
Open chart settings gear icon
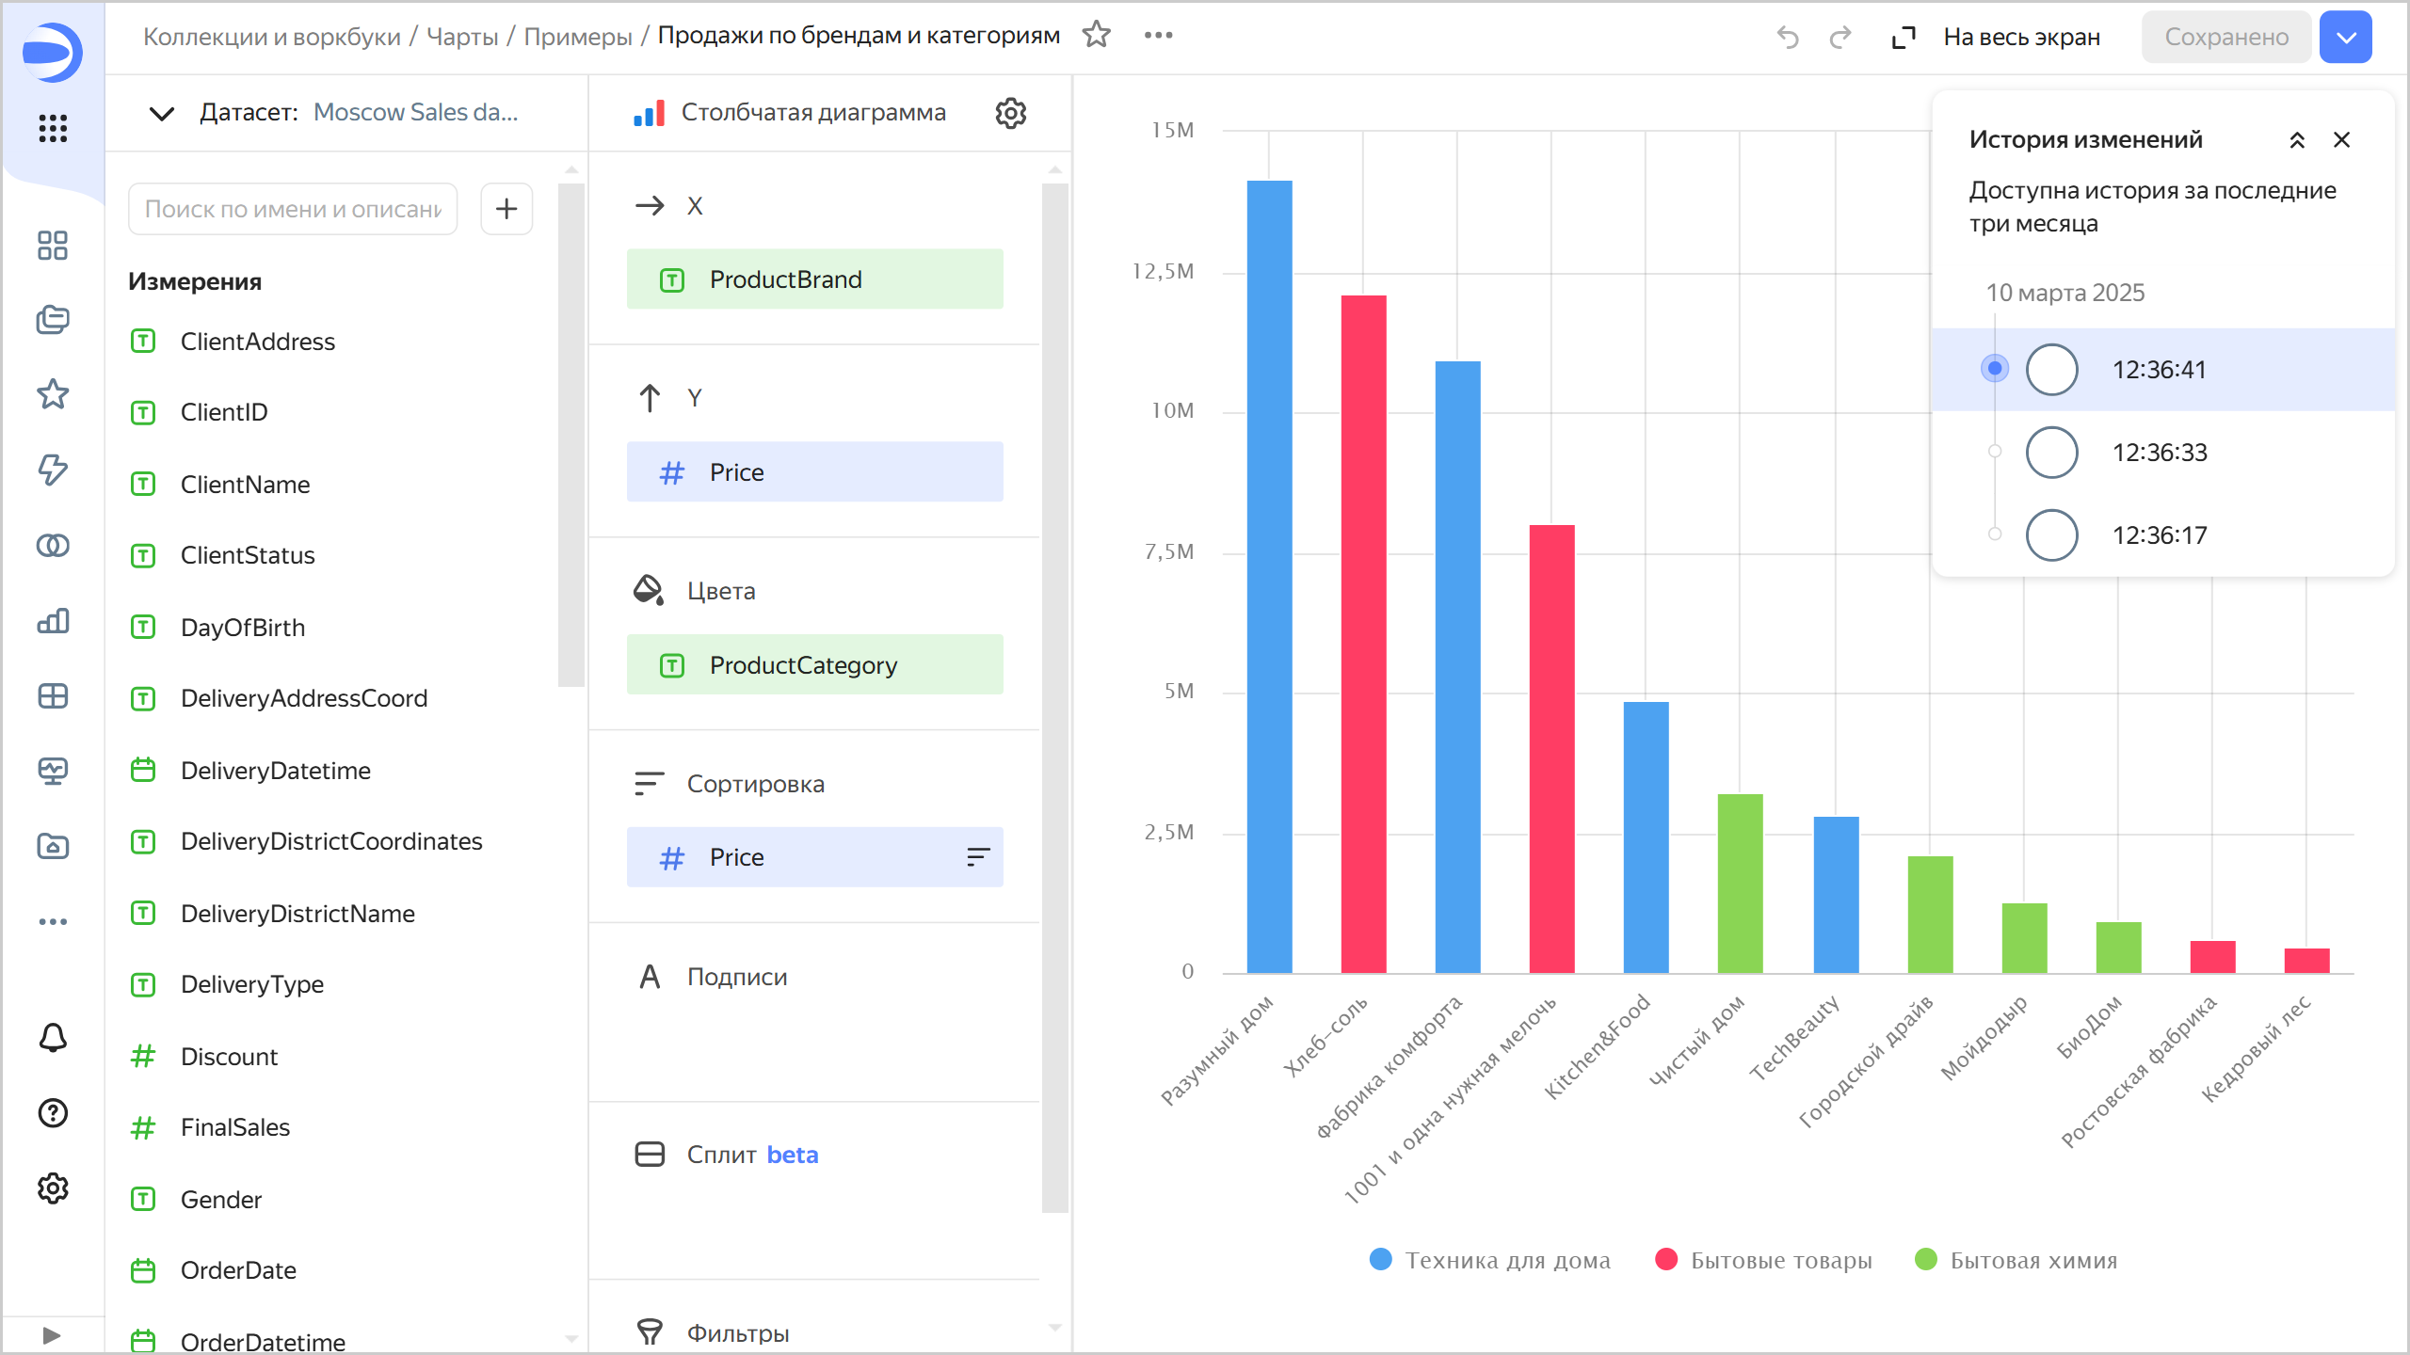point(1010,113)
